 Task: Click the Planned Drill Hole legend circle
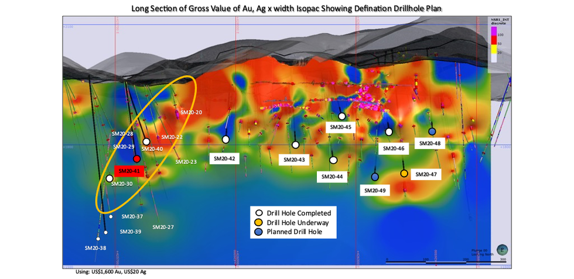258,232
